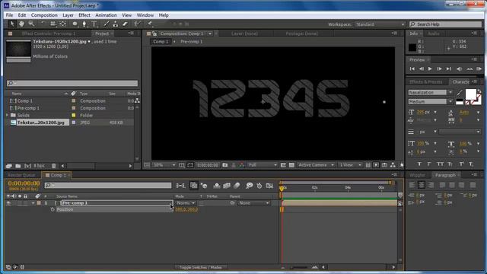
Task: Click the Pre-comp 1 breadcrumb in viewer
Action: coord(191,42)
